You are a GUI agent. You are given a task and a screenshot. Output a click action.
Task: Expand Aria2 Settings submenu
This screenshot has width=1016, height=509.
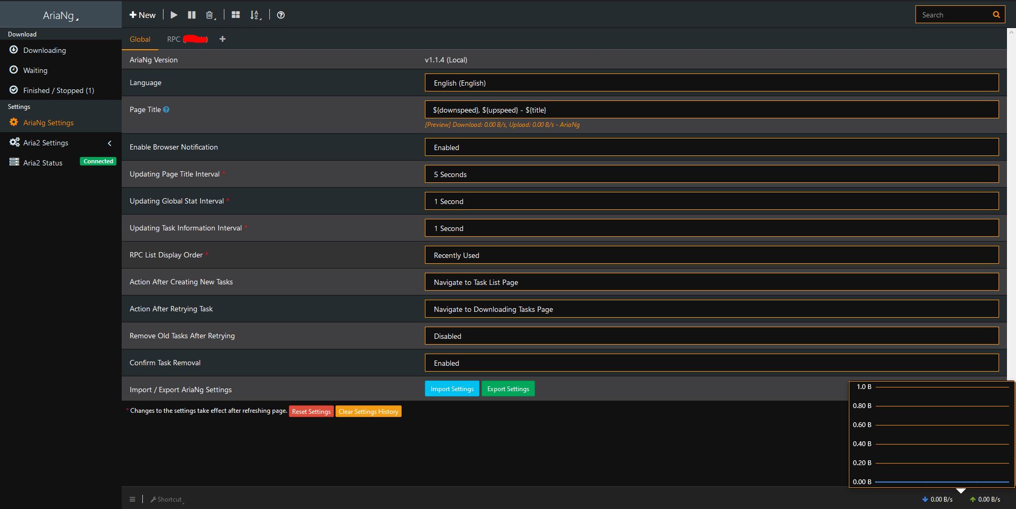[61, 143]
